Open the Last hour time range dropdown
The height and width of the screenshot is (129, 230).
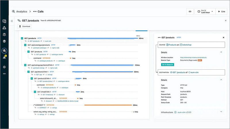(x=205, y=11)
